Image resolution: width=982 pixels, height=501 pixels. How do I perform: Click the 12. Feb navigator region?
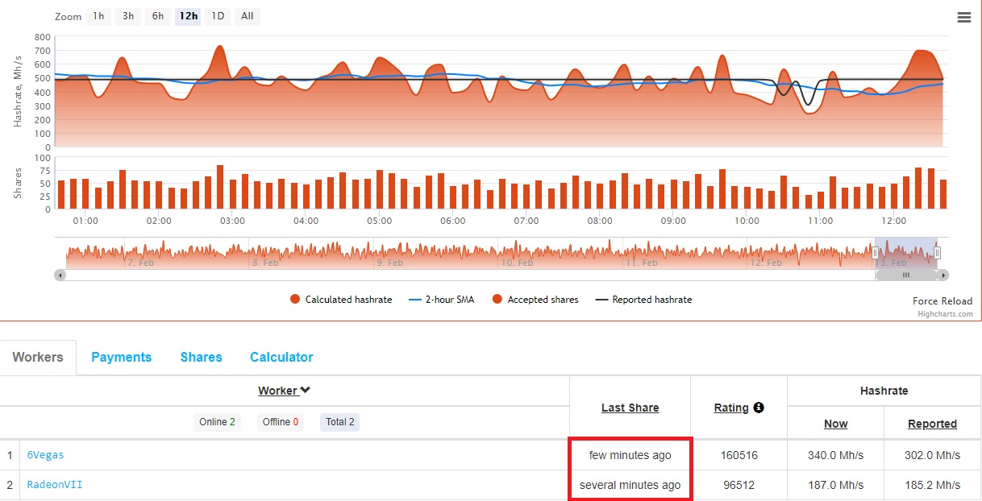(x=765, y=263)
